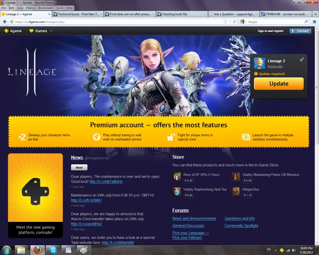The width and height of the screenshot is (319, 255).
Task: Click the Vitality Replenishing Herb Tea icon
Action: tap(177, 191)
